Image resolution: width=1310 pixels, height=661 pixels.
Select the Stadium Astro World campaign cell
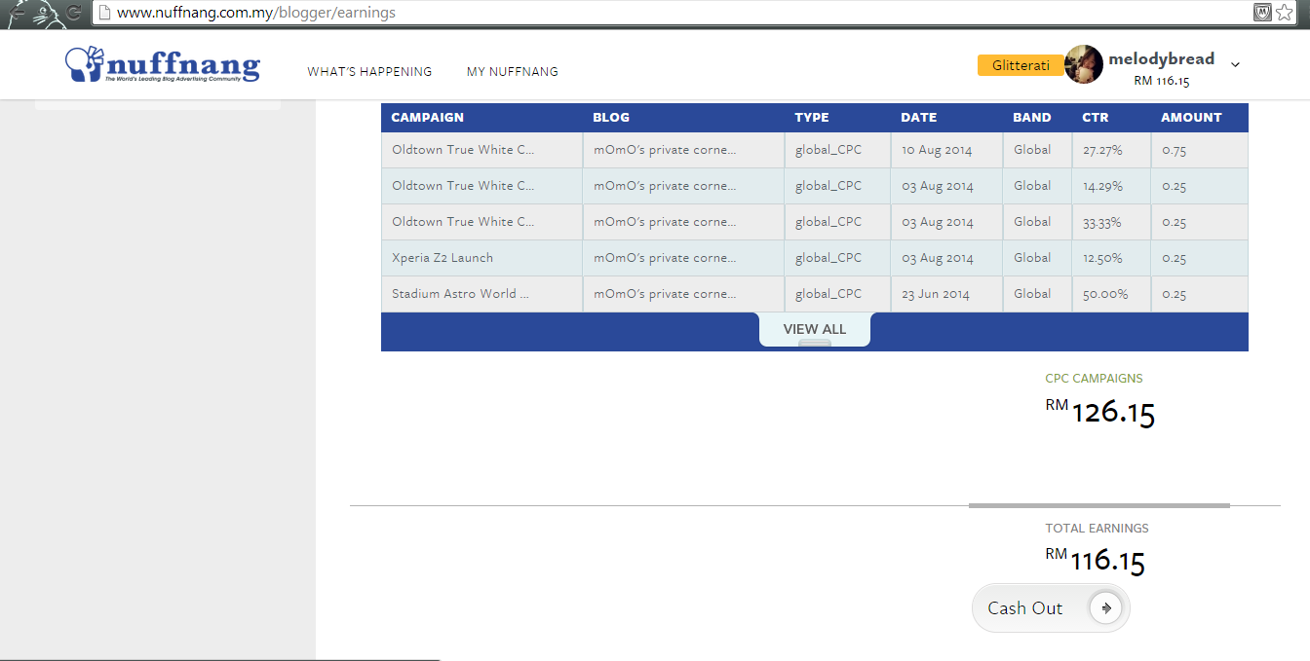point(482,294)
